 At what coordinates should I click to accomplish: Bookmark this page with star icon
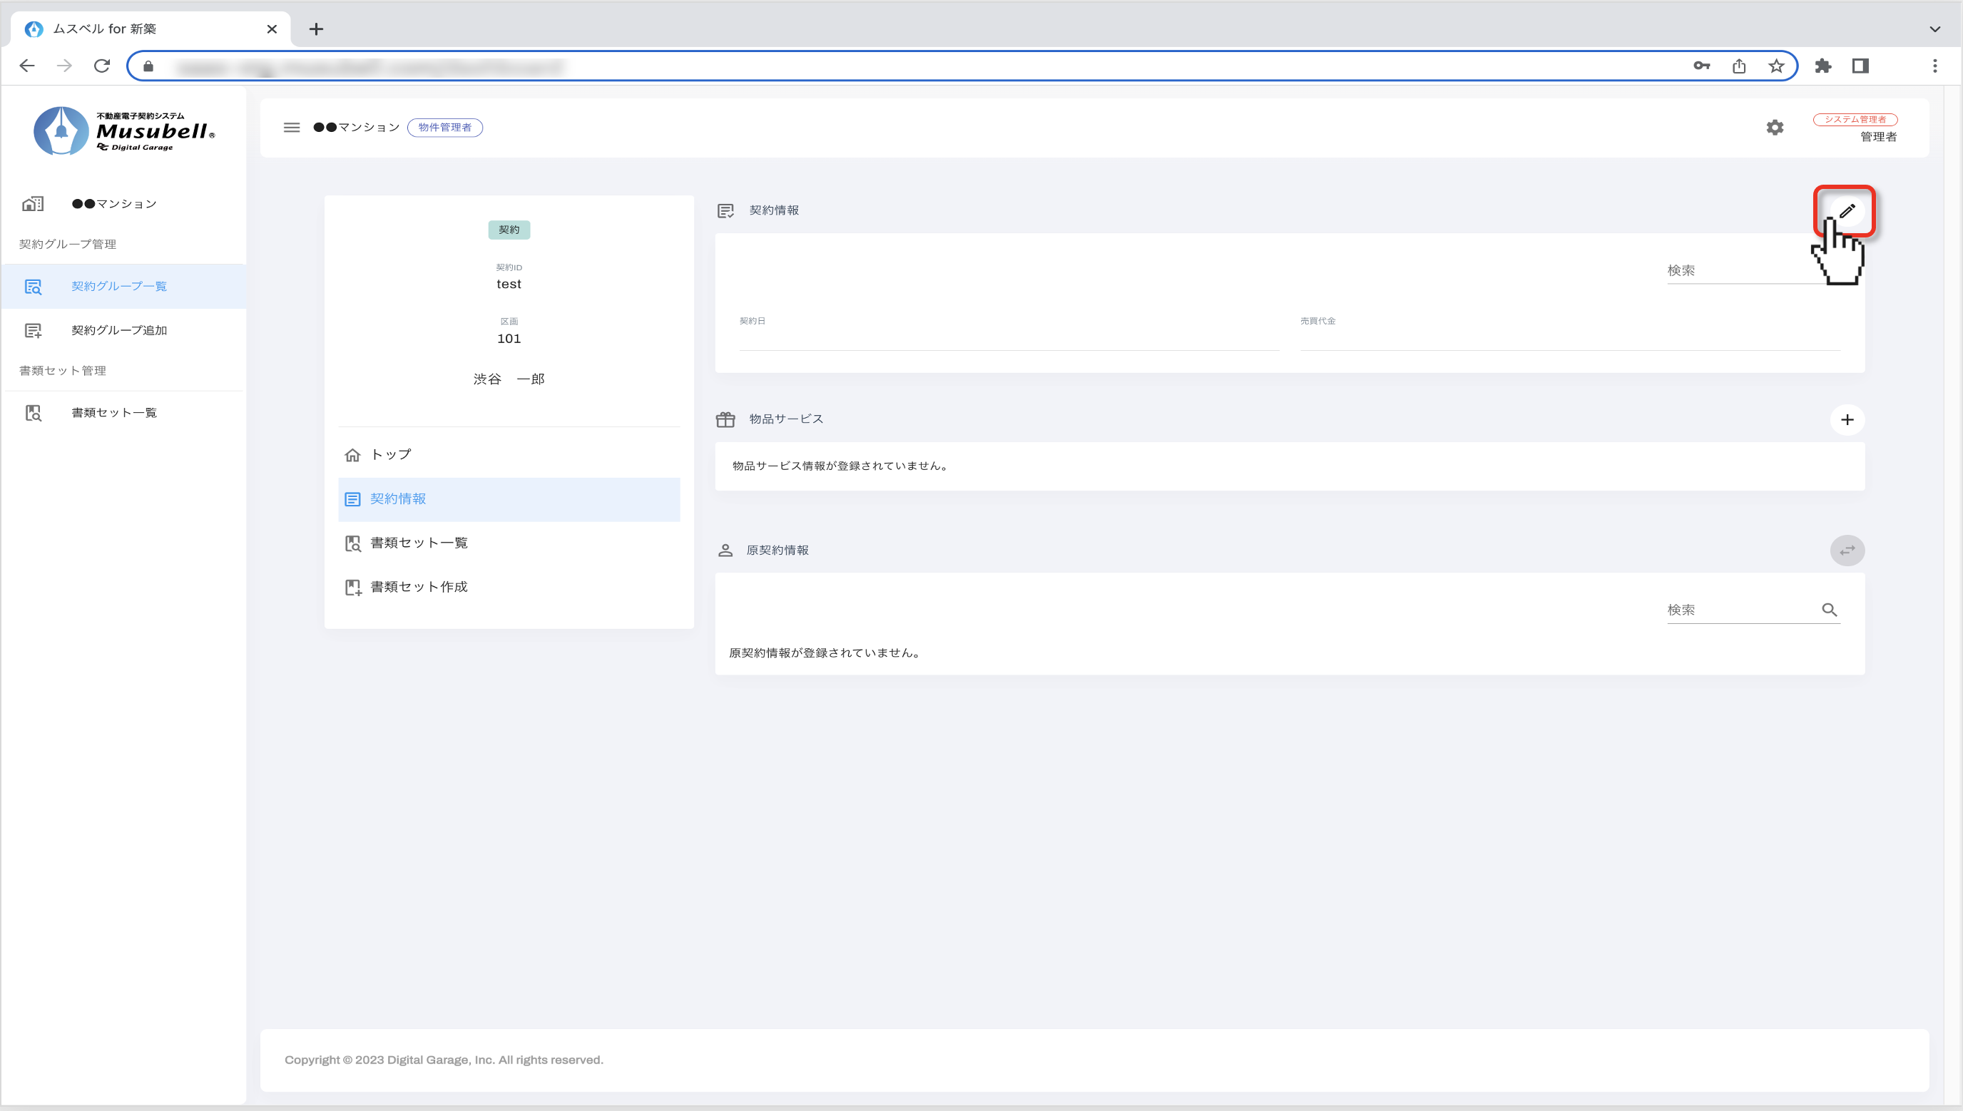pyautogui.click(x=1776, y=66)
